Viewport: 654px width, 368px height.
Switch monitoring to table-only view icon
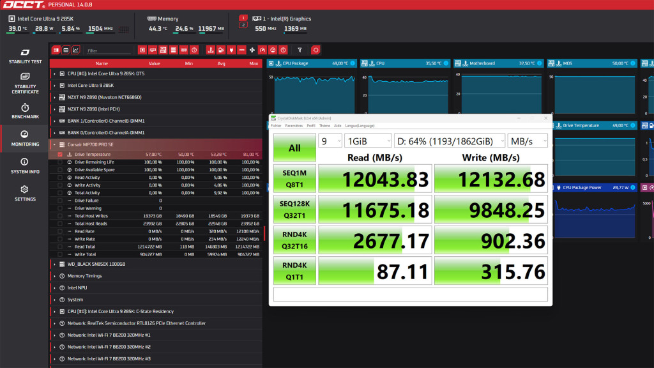coord(66,50)
